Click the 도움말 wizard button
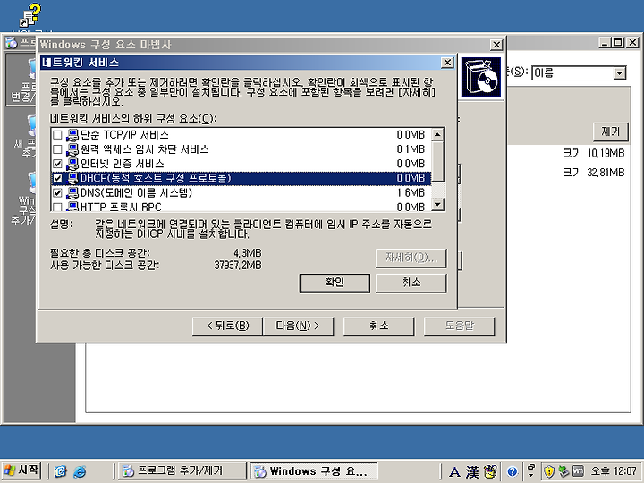This screenshot has width=644, height=483. pos(460,326)
